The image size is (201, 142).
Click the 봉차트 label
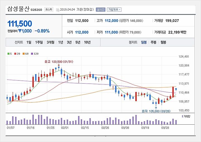point(133,42)
